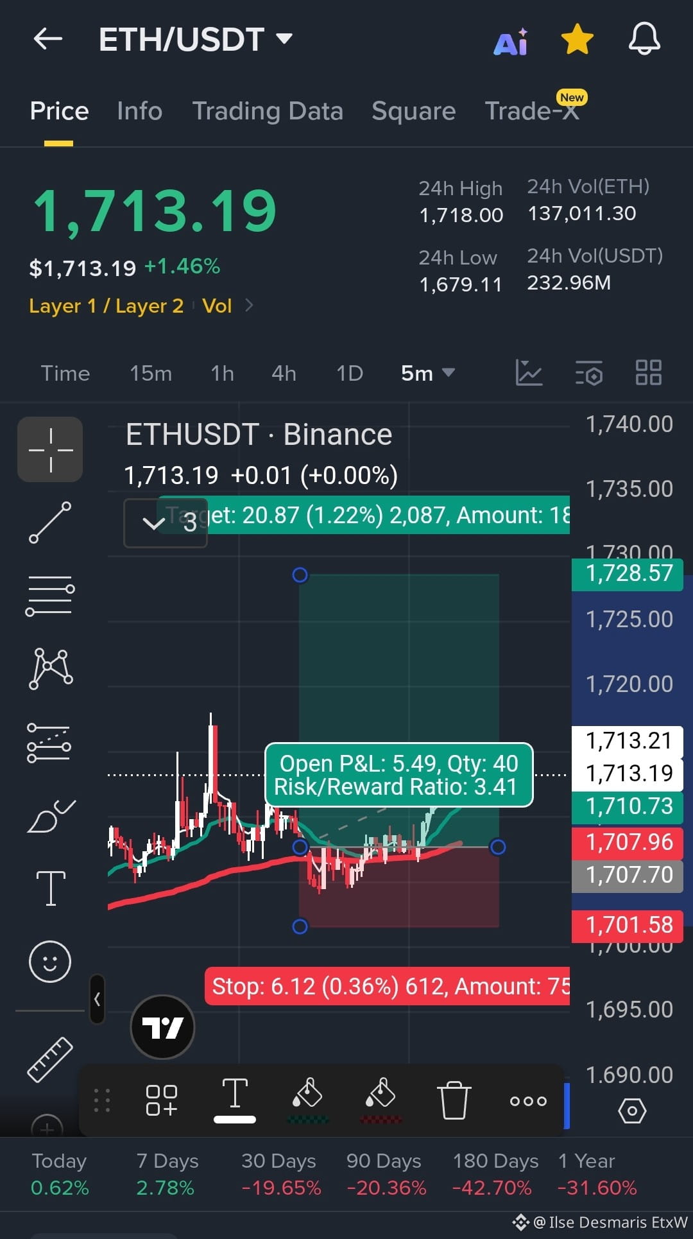Screen dimensions: 693x1239
Task: Expand the 5m interval dropdown
Action: point(427,373)
